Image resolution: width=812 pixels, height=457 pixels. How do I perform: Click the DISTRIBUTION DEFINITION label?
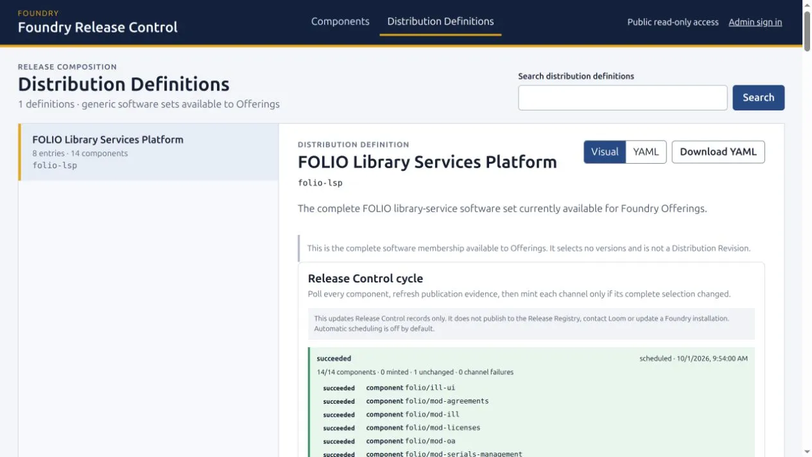tap(354, 145)
